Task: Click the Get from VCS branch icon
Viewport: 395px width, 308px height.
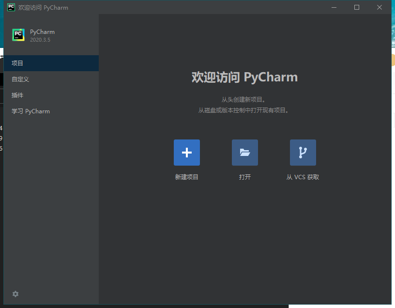Action: [303, 153]
